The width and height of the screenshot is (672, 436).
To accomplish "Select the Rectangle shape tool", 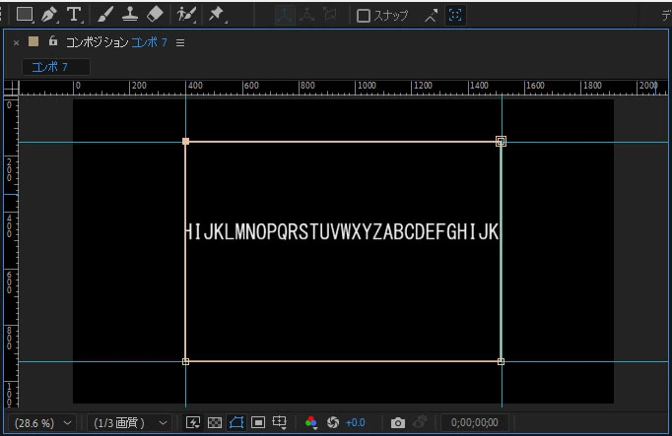I will point(24,15).
